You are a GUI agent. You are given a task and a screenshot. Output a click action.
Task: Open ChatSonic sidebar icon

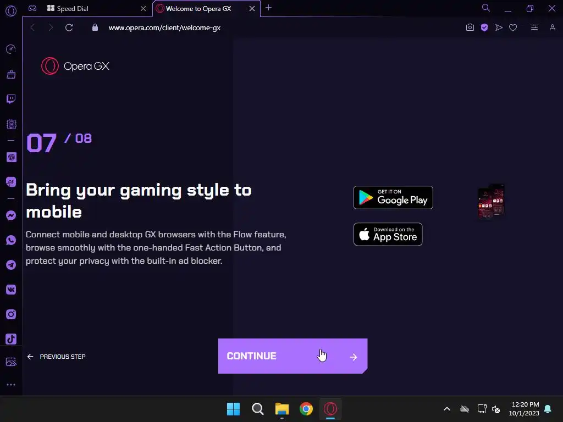(x=11, y=182)
